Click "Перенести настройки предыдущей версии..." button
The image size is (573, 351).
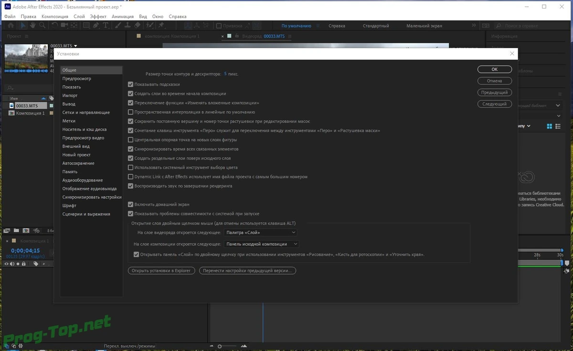[248, 270]
